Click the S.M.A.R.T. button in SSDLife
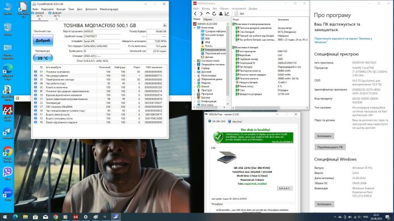394x221 pixels. (x=284, y=188)
